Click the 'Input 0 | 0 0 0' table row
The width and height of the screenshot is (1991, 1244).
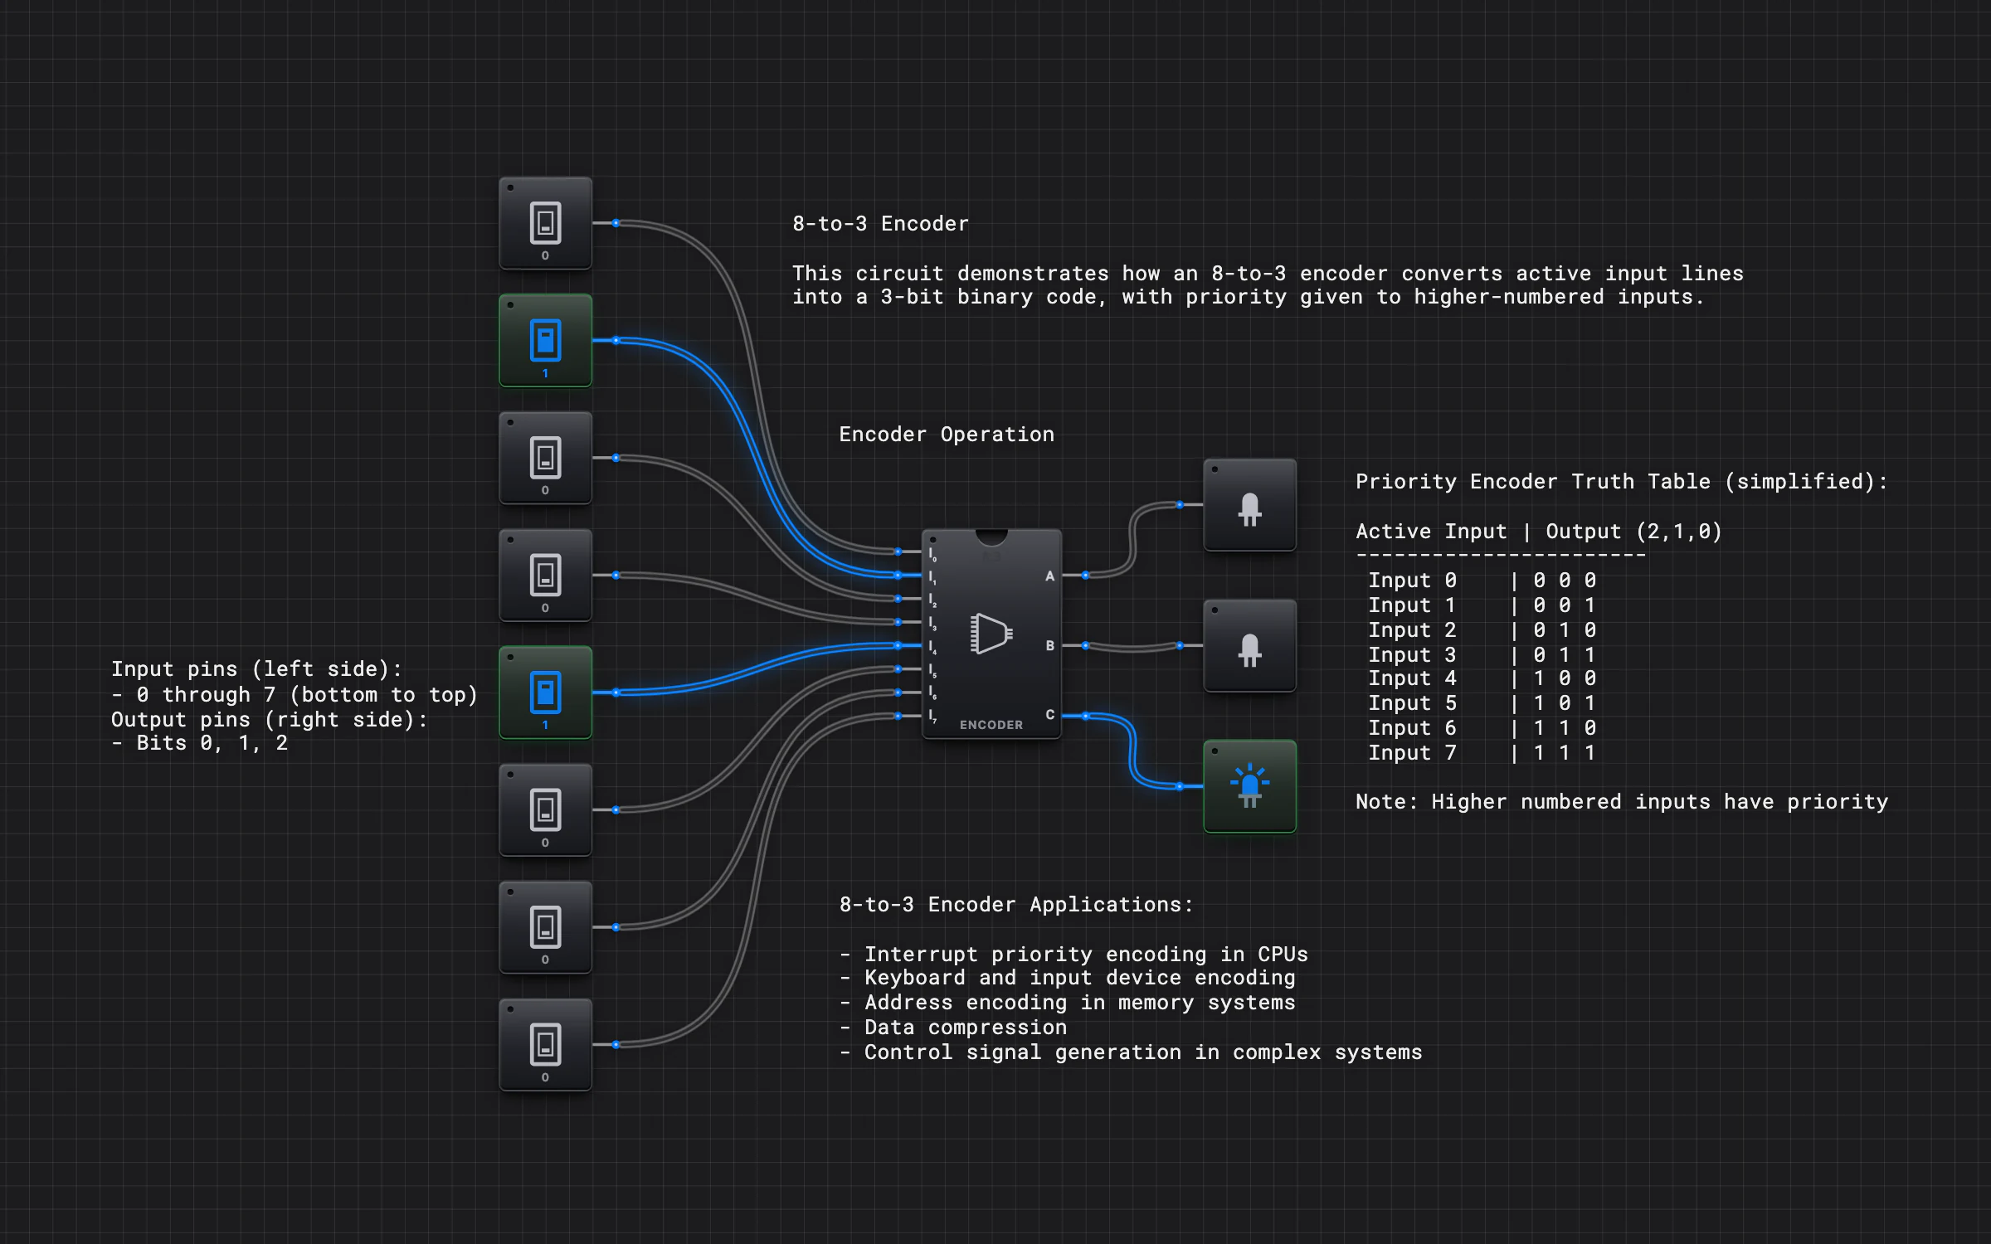(1482, 581)
